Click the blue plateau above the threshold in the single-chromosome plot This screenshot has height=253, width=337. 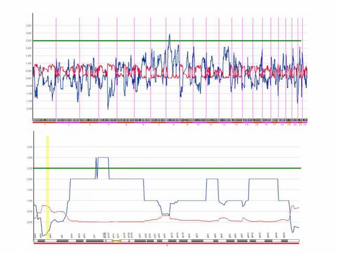(x=103, y=157)
